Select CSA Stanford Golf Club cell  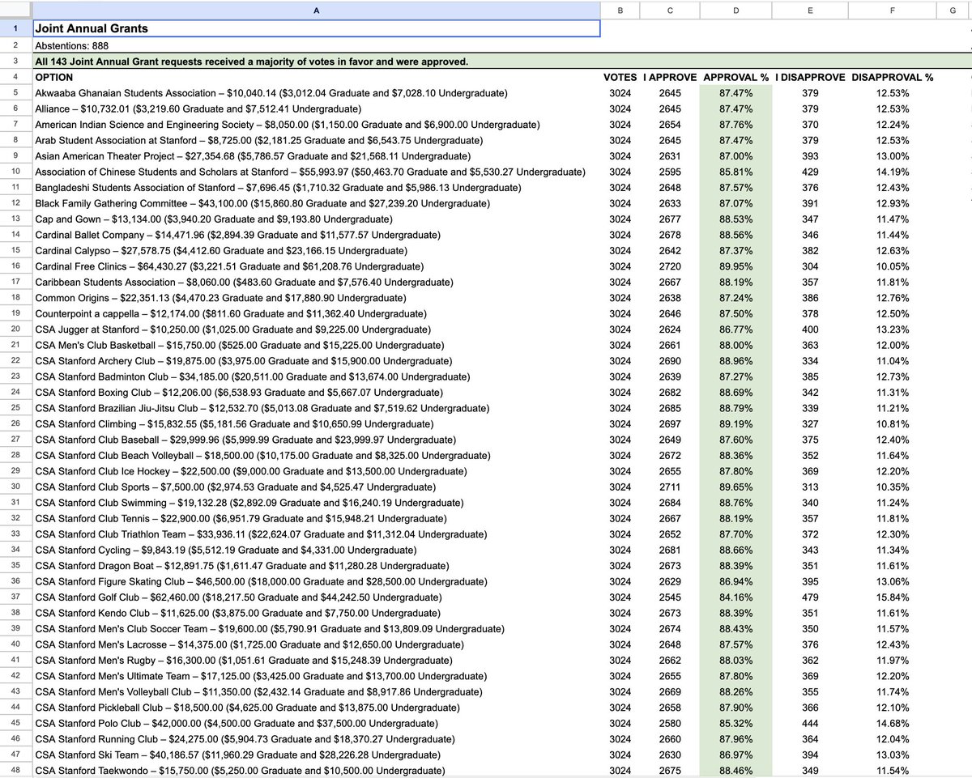(316, 597)
